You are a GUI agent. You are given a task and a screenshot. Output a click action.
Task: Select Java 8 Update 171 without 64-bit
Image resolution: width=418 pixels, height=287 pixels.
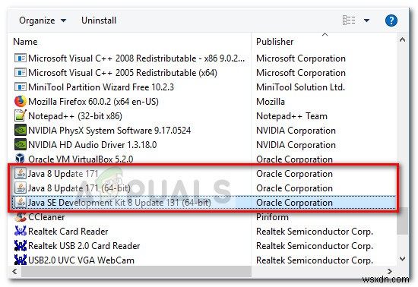pos(63,174)
